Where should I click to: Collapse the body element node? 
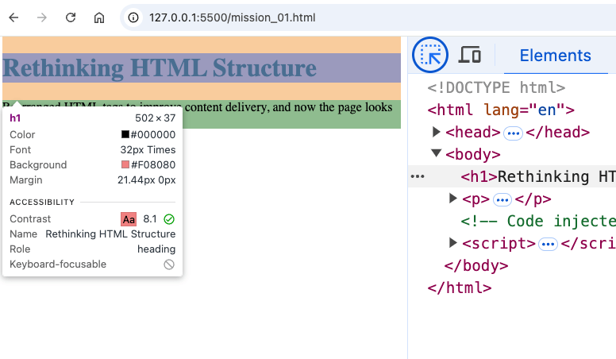coord(437,154)
